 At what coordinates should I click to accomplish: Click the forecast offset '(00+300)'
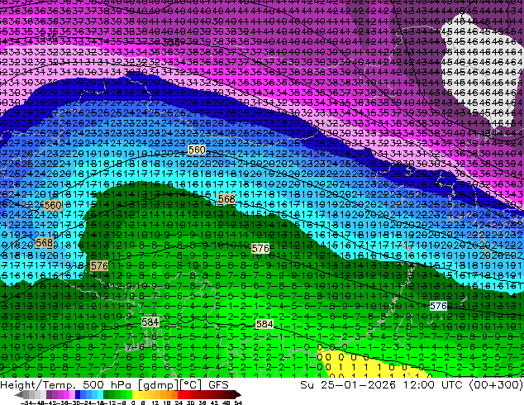(496, 385)
